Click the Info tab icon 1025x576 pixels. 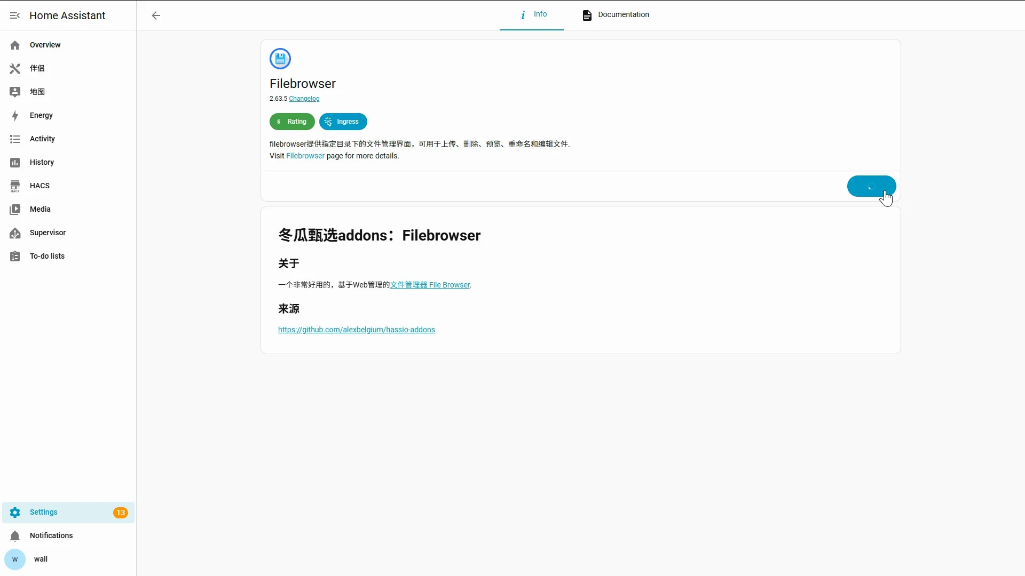[x=523, y=15]
